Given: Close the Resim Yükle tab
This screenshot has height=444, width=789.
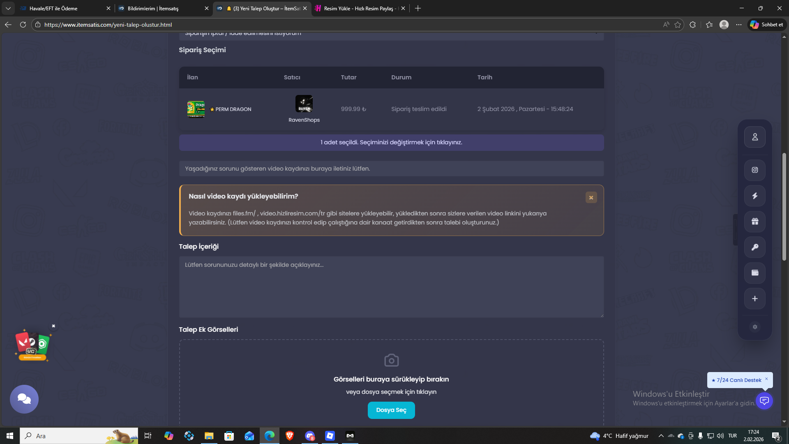Looking at the screenshot, I should click(403, 8).
